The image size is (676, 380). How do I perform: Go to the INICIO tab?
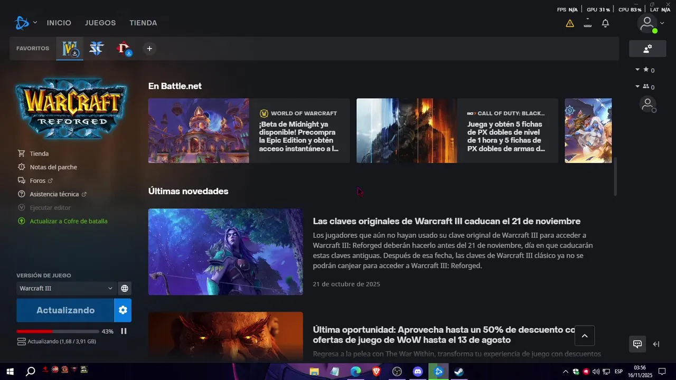[x=59, y=23]
